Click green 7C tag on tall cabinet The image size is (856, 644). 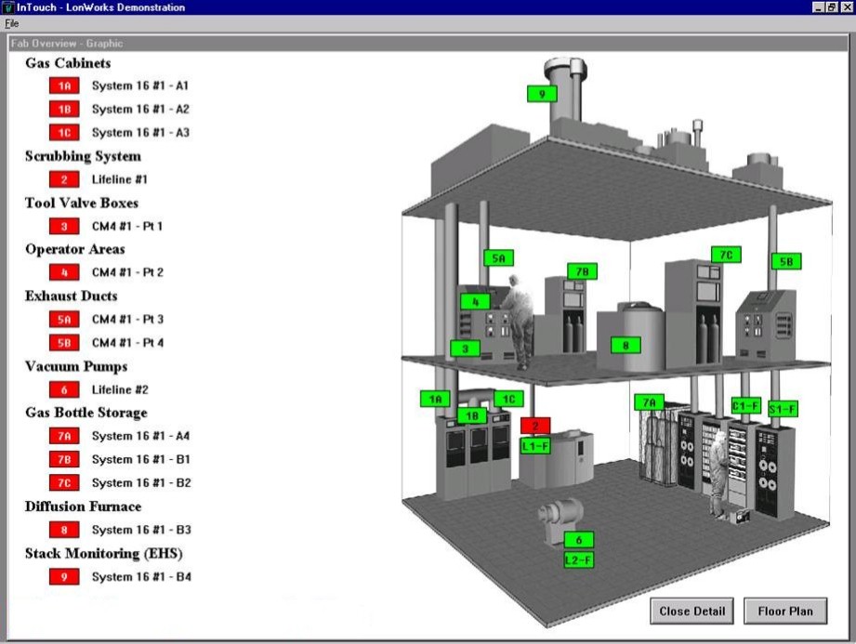tap(726, 255)
